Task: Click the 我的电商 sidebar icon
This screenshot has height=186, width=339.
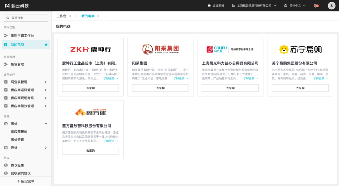Action: pyautogui.click(x=6, y=44)
